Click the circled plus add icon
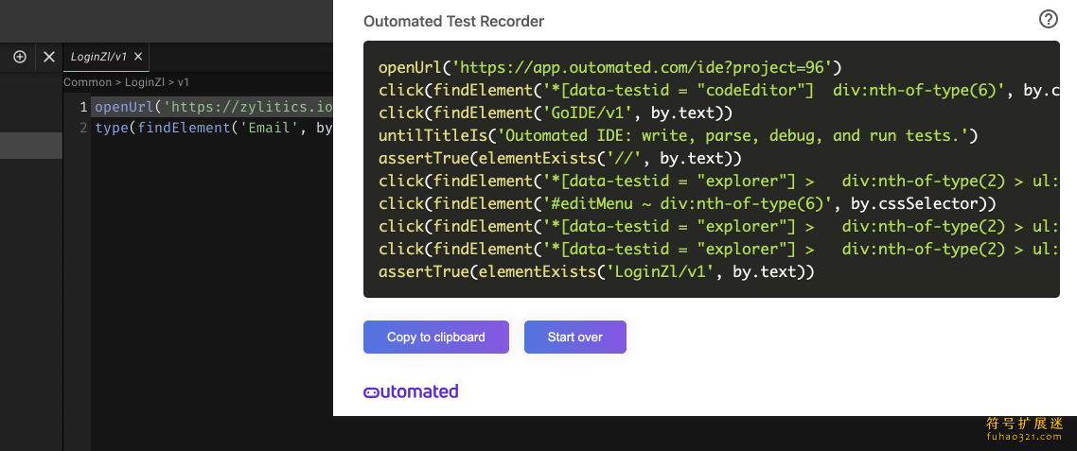Viewport: 1077px width, 451px height. coord(20,57)
